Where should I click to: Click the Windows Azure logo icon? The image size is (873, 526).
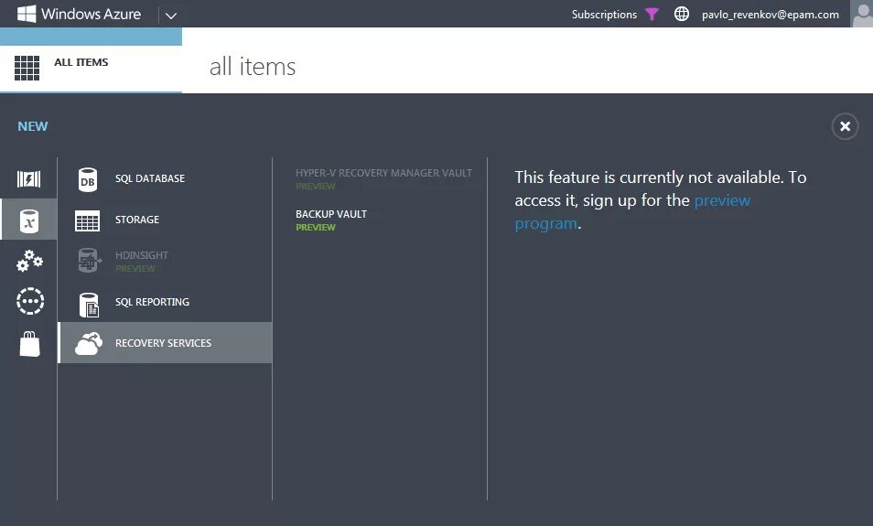tap(27, 14)
